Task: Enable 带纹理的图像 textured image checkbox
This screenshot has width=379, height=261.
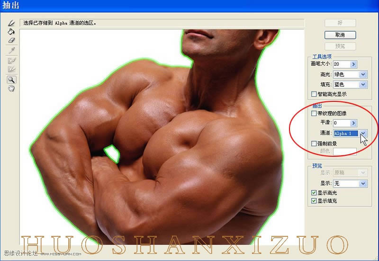Action: pyautogui.click(x=314, y=114)
